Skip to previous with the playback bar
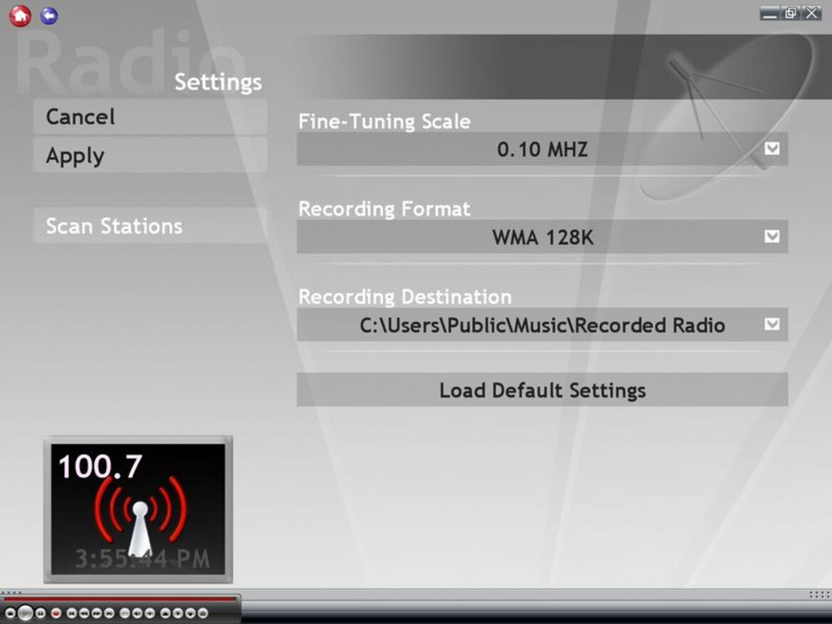This screenshot has width=832, height=624. coord(72,613)
